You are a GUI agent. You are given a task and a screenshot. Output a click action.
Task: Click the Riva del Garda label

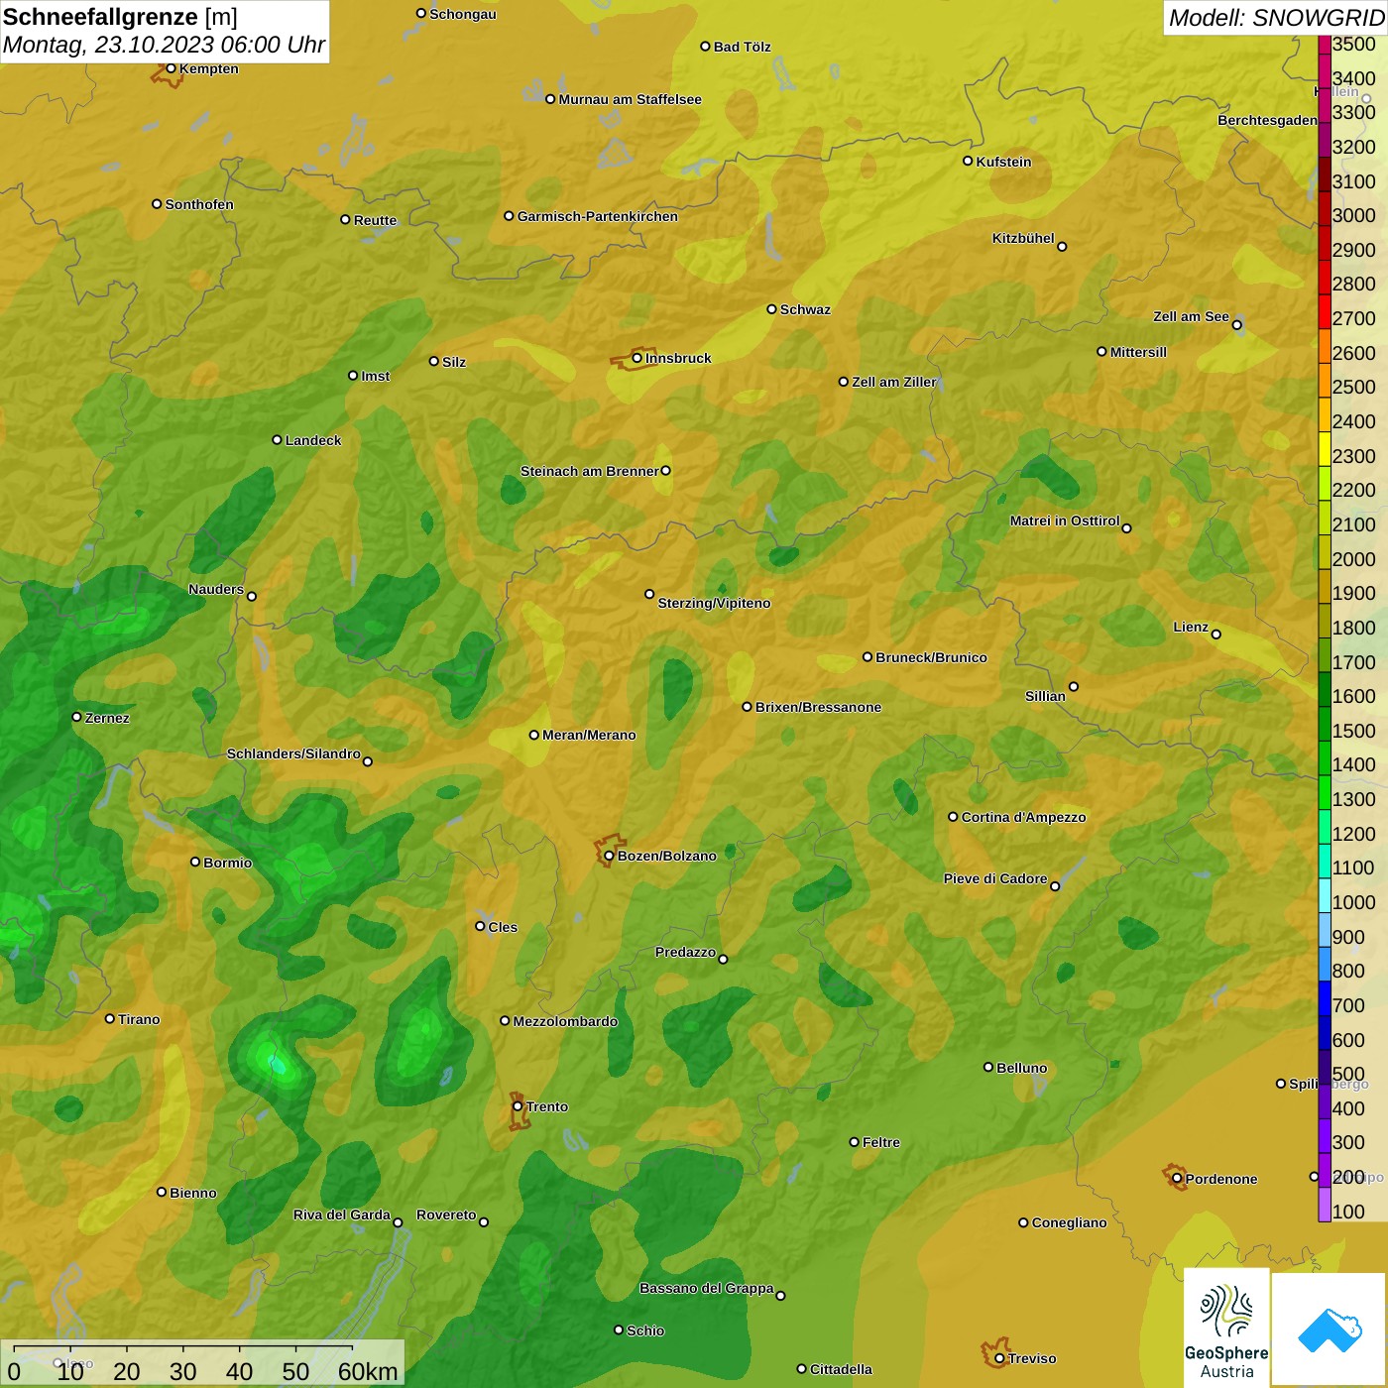(342, 1214)
